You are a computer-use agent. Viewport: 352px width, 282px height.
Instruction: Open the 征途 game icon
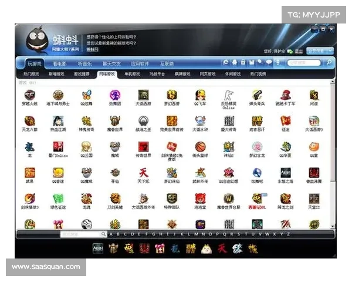tap(286, 121)
